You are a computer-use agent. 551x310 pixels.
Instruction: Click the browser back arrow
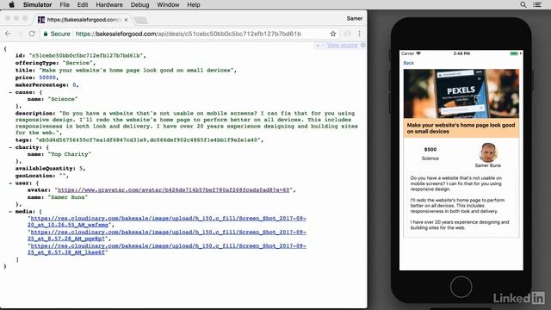click(8, 34)
